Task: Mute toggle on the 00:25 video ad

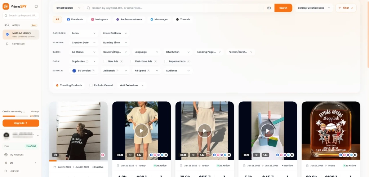Action: [194, 155]
